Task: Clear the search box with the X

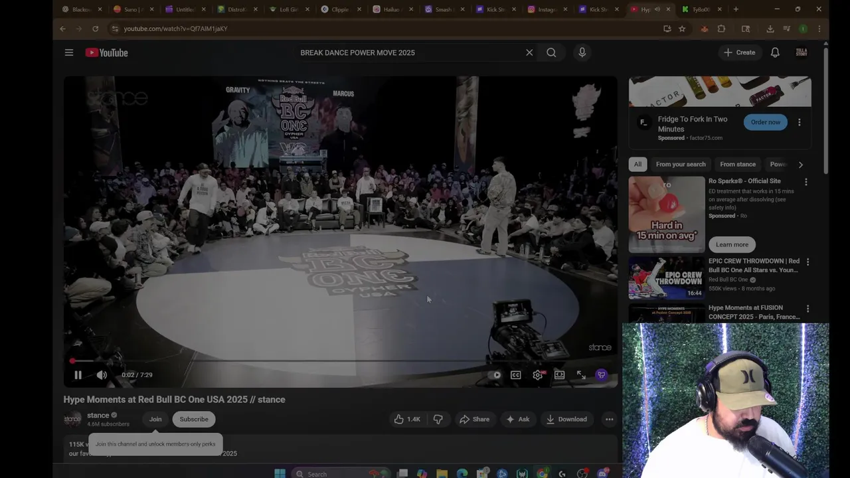Action: 529,52
